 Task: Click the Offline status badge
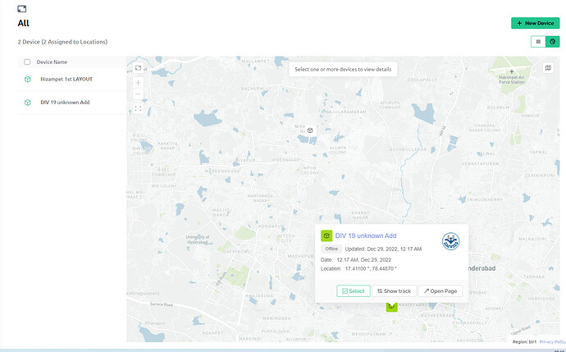[x=331, y=249]
